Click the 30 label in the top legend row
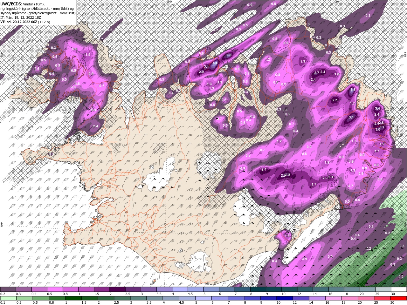The height and width of the screenshot is (305, 407). point(393,294)
